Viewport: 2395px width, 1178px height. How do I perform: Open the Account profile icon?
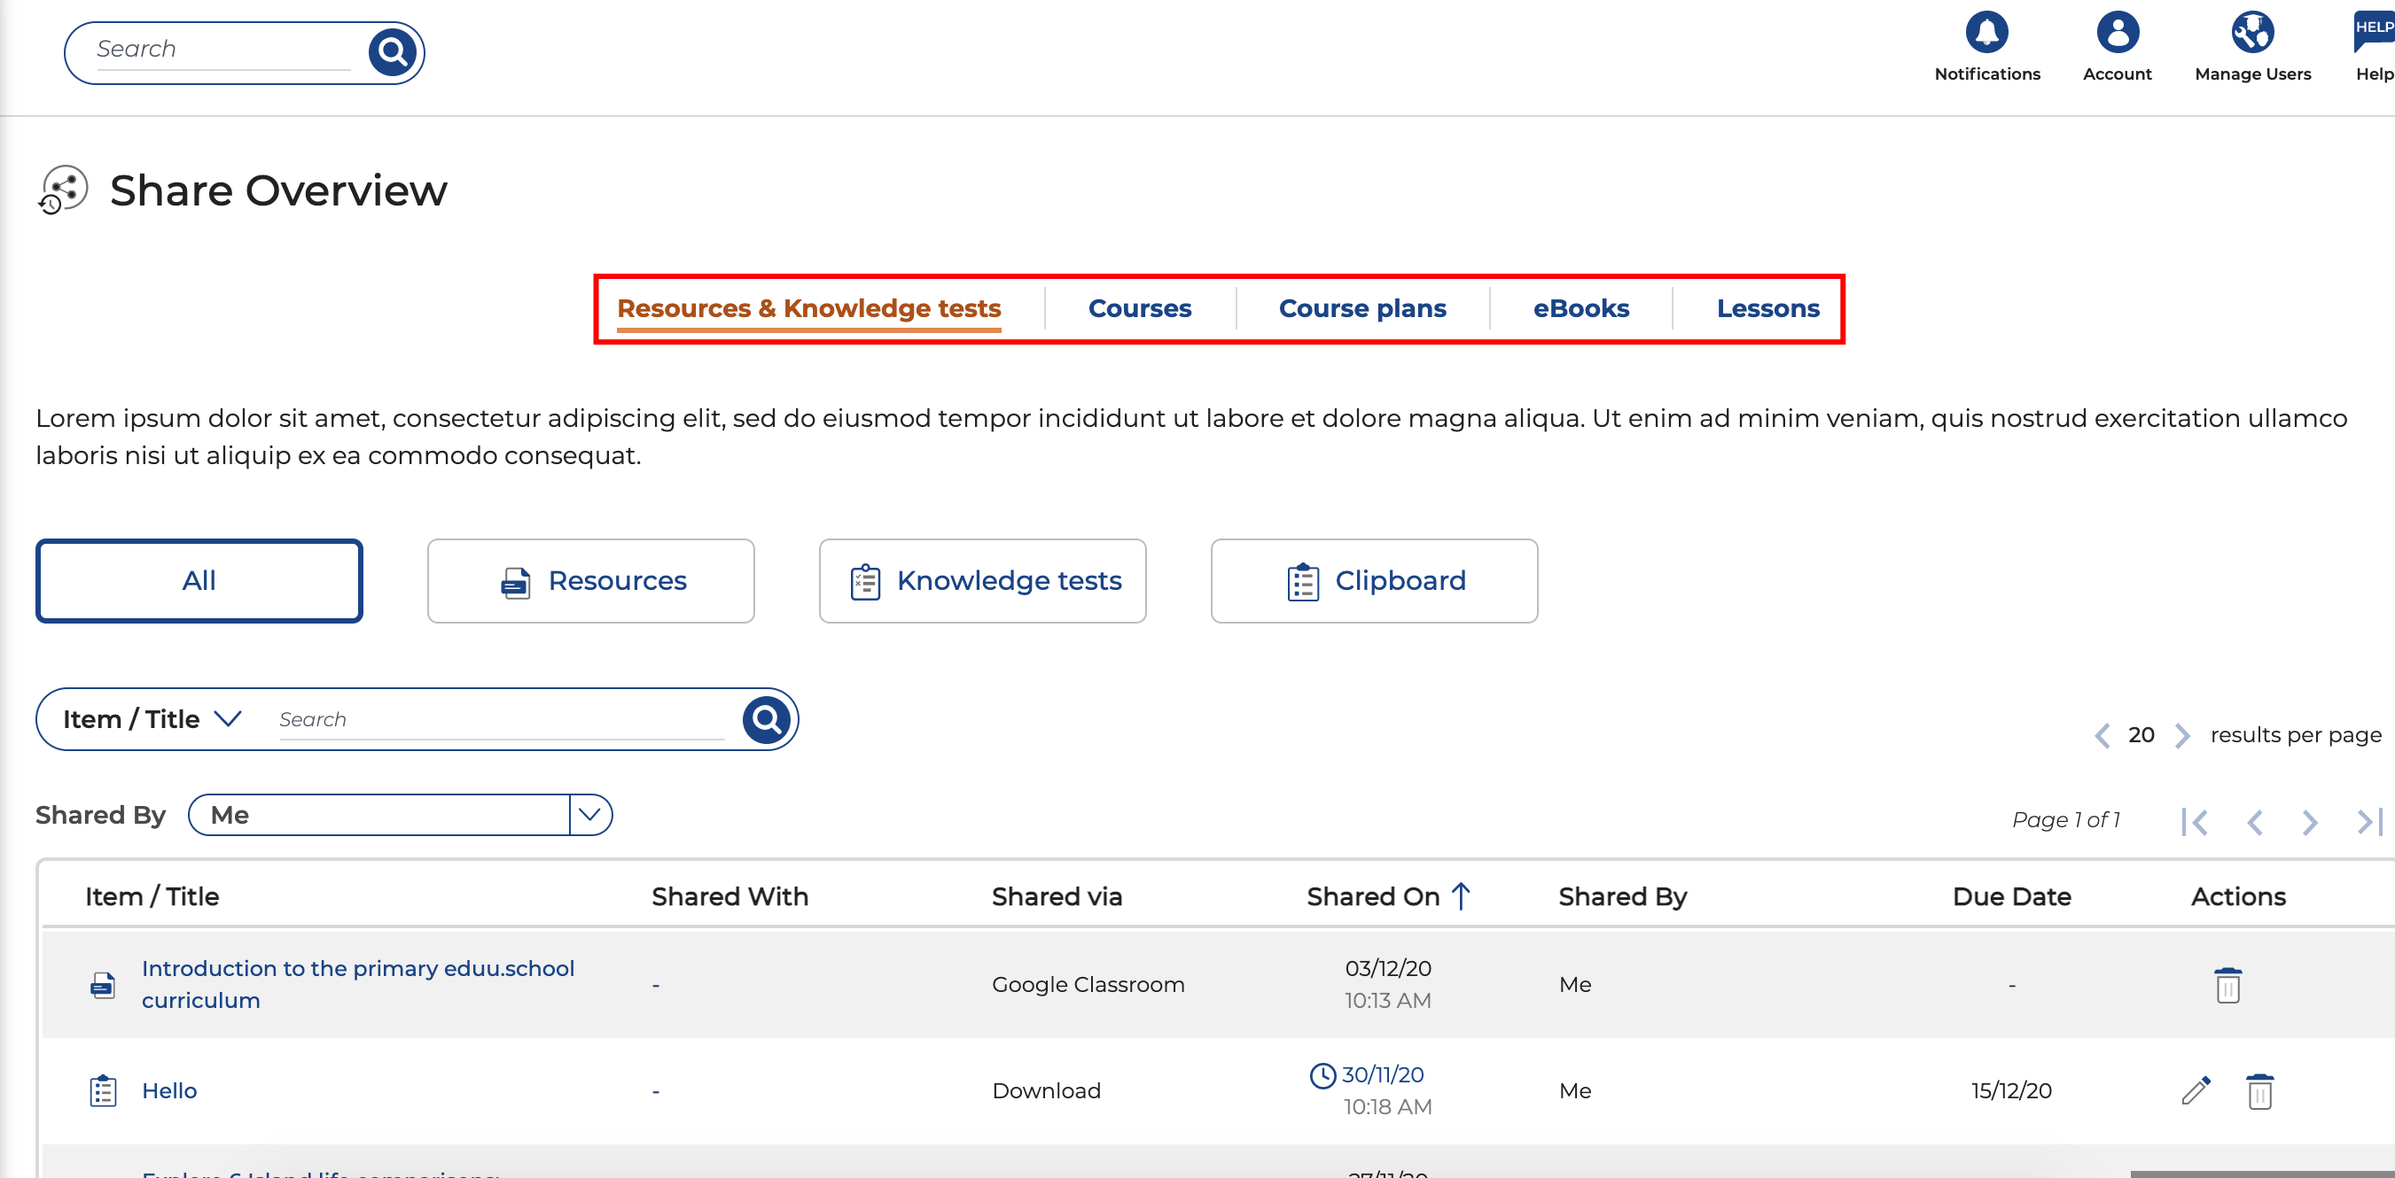tap(2117, 34)
